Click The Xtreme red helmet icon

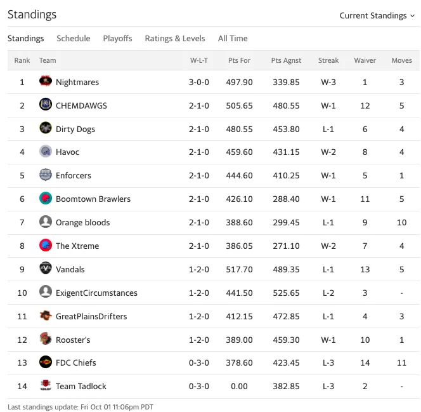(46, 245)
